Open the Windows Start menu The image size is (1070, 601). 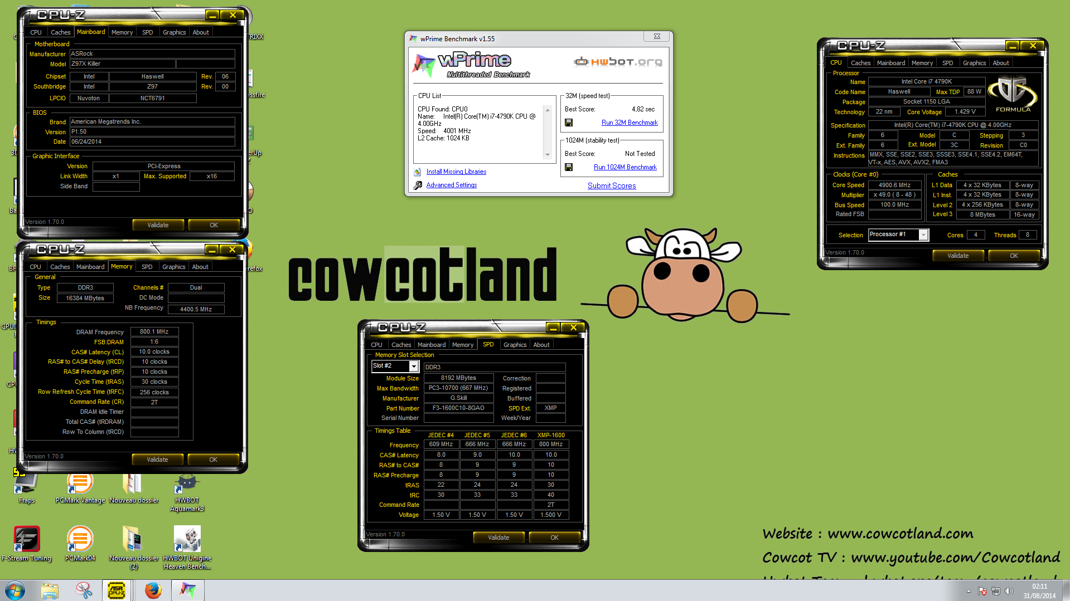(x=15, y=590)
